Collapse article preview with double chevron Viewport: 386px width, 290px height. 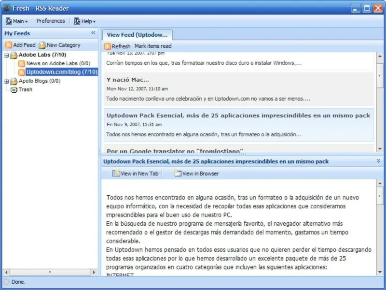(378, 161)
